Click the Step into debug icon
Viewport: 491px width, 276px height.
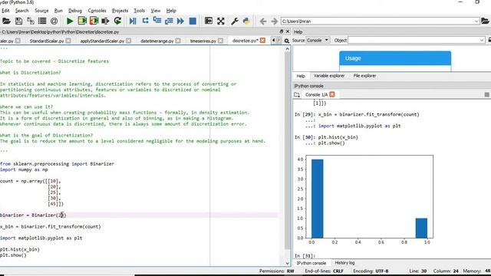pyautogui.click(x=157, y=21)
